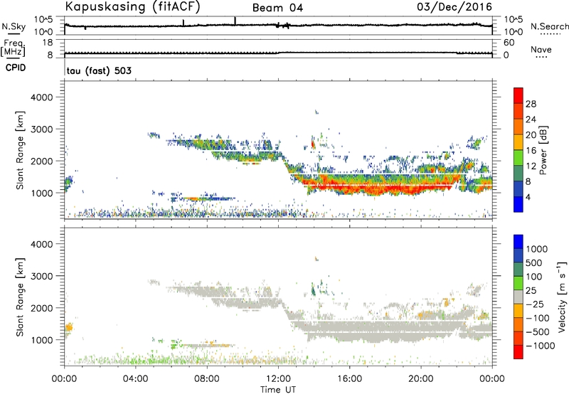Viewport: 569px width, 394px height.
Task: Click the 'Velocity [m s-1]' colorbar label
Action: (x=562, y=297)
